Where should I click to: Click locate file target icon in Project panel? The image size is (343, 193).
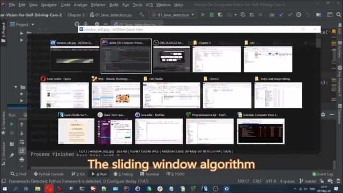(x=77, y=24)
